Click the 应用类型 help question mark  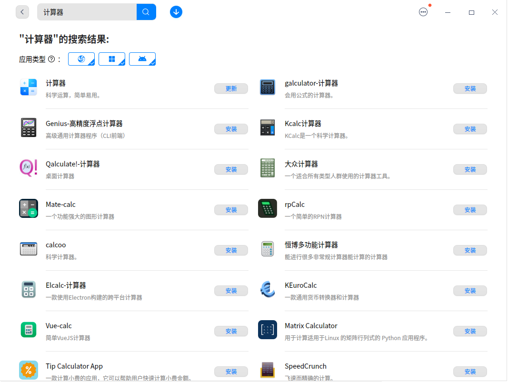point(51,59)
